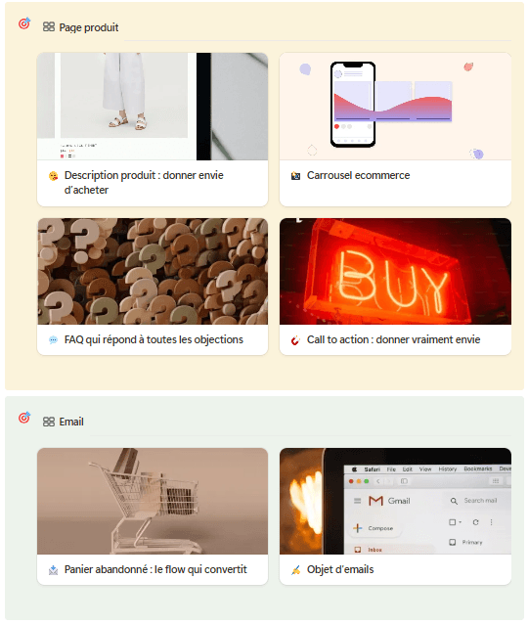
Task: Click the emoji icon of Description produit card
Action: coord(54,176)
